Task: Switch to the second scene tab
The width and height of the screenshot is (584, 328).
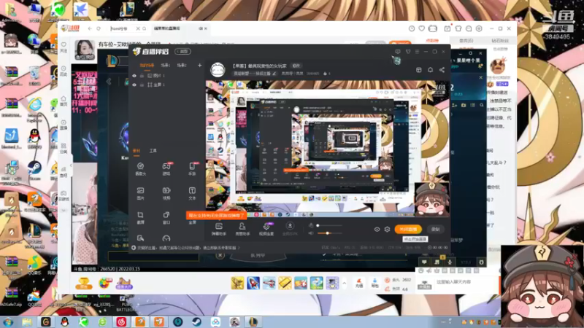Action: 166,66
